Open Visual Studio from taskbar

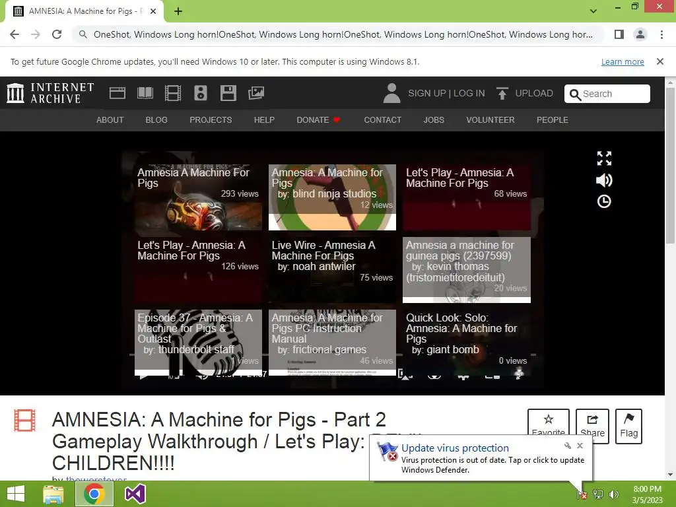(x=135, y=494)
